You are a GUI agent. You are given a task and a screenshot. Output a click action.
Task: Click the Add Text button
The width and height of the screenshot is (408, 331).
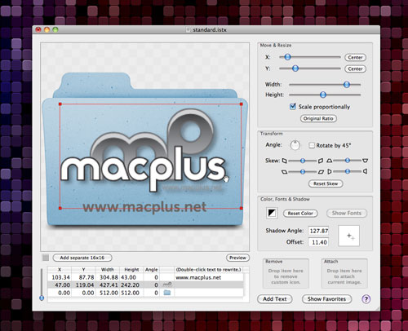[275, 299]
